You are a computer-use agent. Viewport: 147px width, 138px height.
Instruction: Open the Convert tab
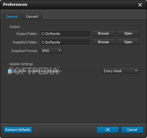pyautogui.click(x=32, y=17)
